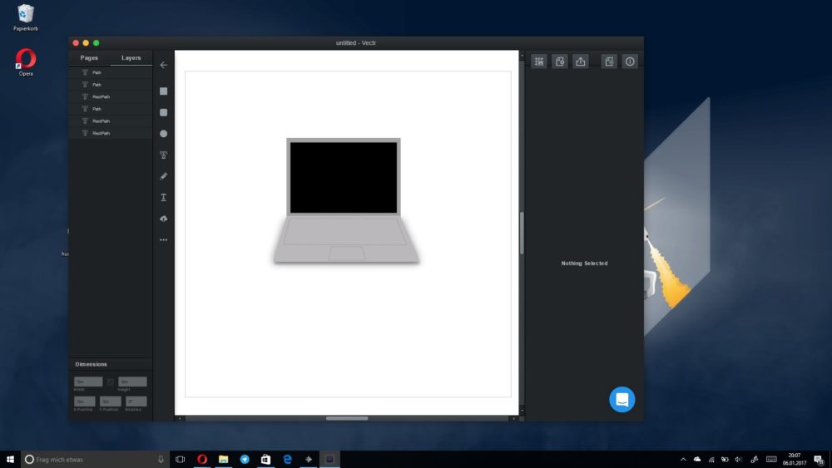This screenshot has width=832, height=468.
Task: Click the back arrow above the tools
Action: 163,65
